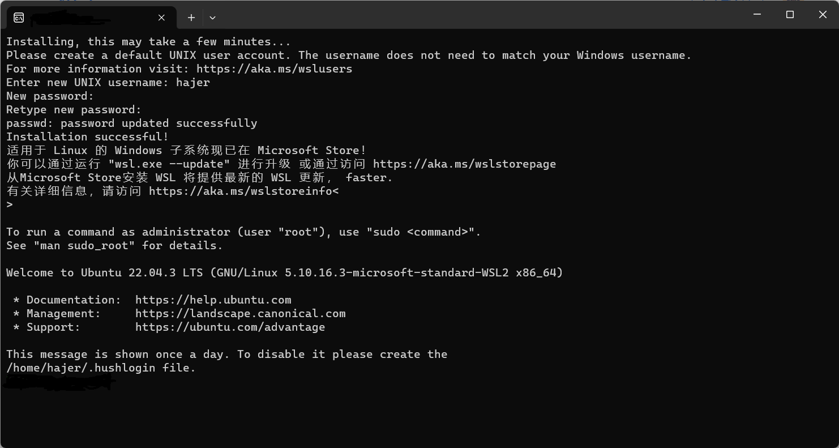Maximize the terminal window
Viewport: 839px width, 448px height.
click(x=790, y=15)
